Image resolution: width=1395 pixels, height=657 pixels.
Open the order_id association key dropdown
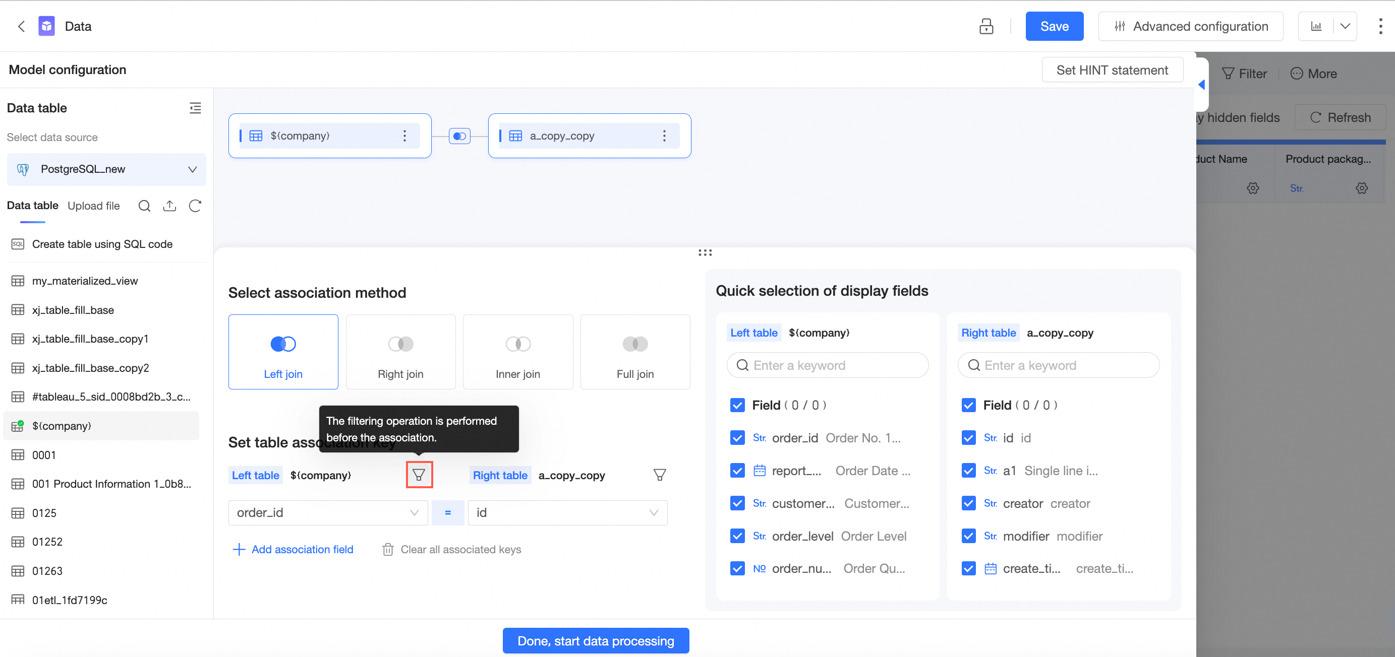coord(328,512)
